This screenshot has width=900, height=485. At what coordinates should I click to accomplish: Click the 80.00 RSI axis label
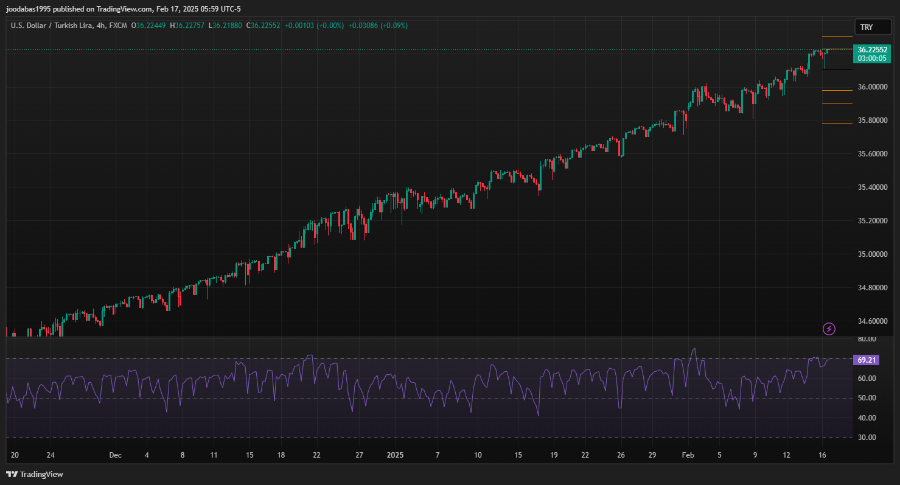click(x=867, y=339)
